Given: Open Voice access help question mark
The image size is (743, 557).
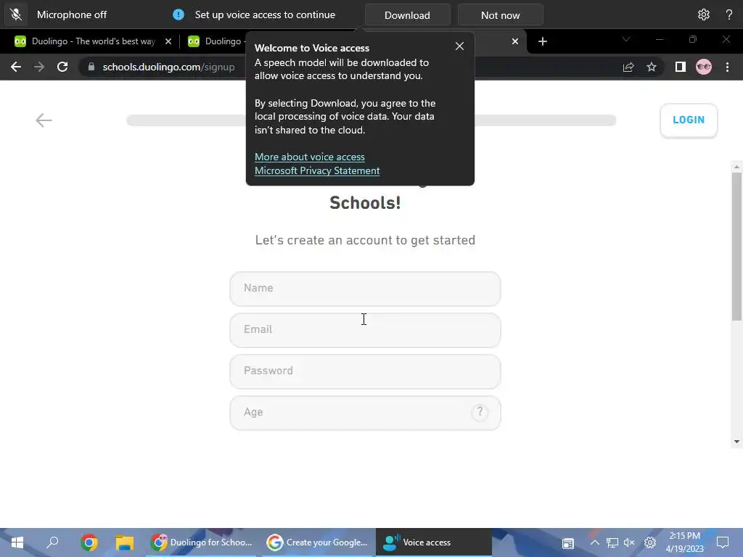Looking at the screenshot, I should [728, 15].
